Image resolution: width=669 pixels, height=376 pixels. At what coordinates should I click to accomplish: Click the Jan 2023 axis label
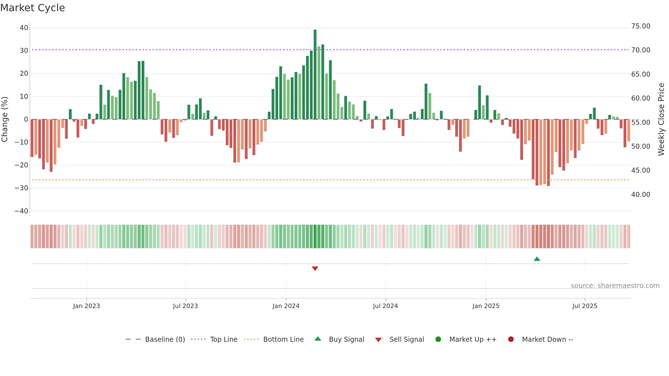click(86, 306)
